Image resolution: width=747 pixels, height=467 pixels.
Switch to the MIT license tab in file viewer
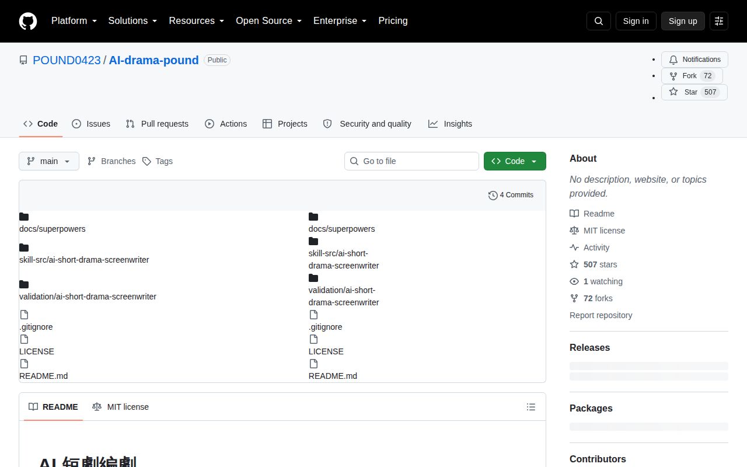click(x=120, y=407)
